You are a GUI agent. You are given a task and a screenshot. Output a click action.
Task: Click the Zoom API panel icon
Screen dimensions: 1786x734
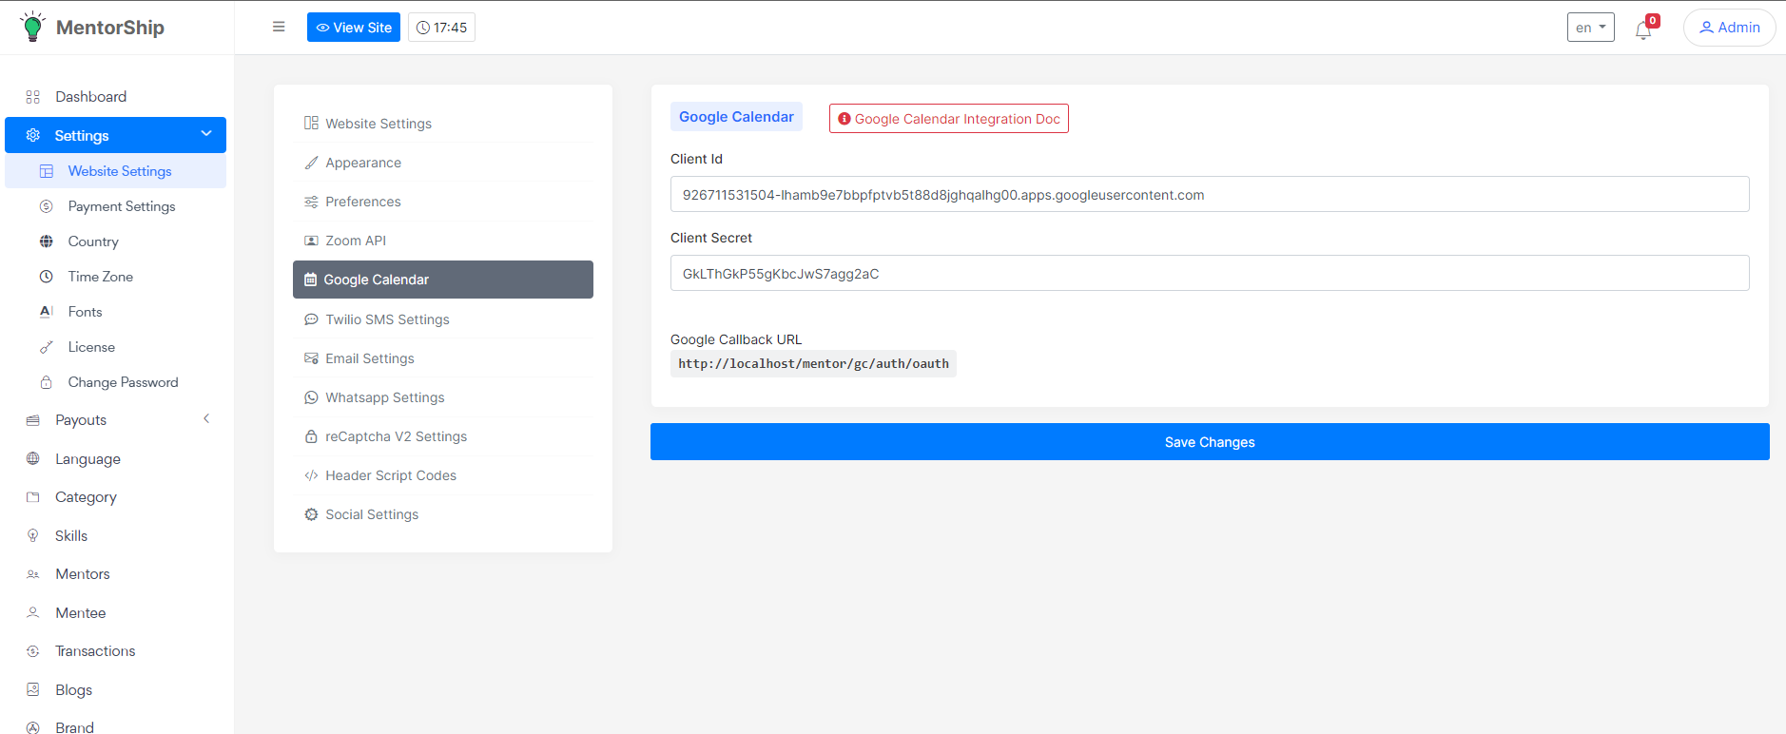pos(311,241)
